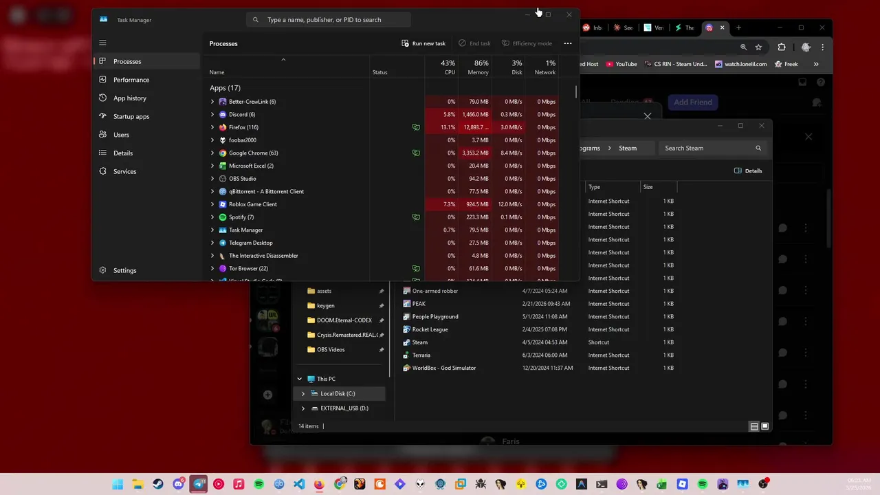Screen dimensions: 880x495
Task: Go to the Startup apps page
Action: click(146, 116)
